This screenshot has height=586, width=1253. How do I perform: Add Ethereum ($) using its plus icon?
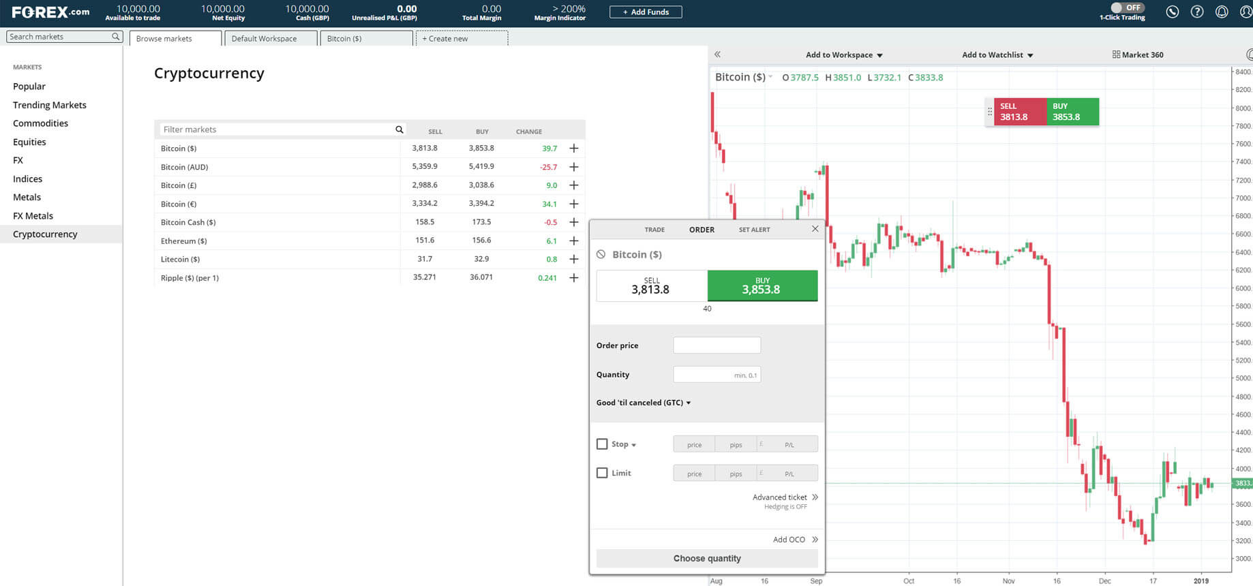pos(573,241)
